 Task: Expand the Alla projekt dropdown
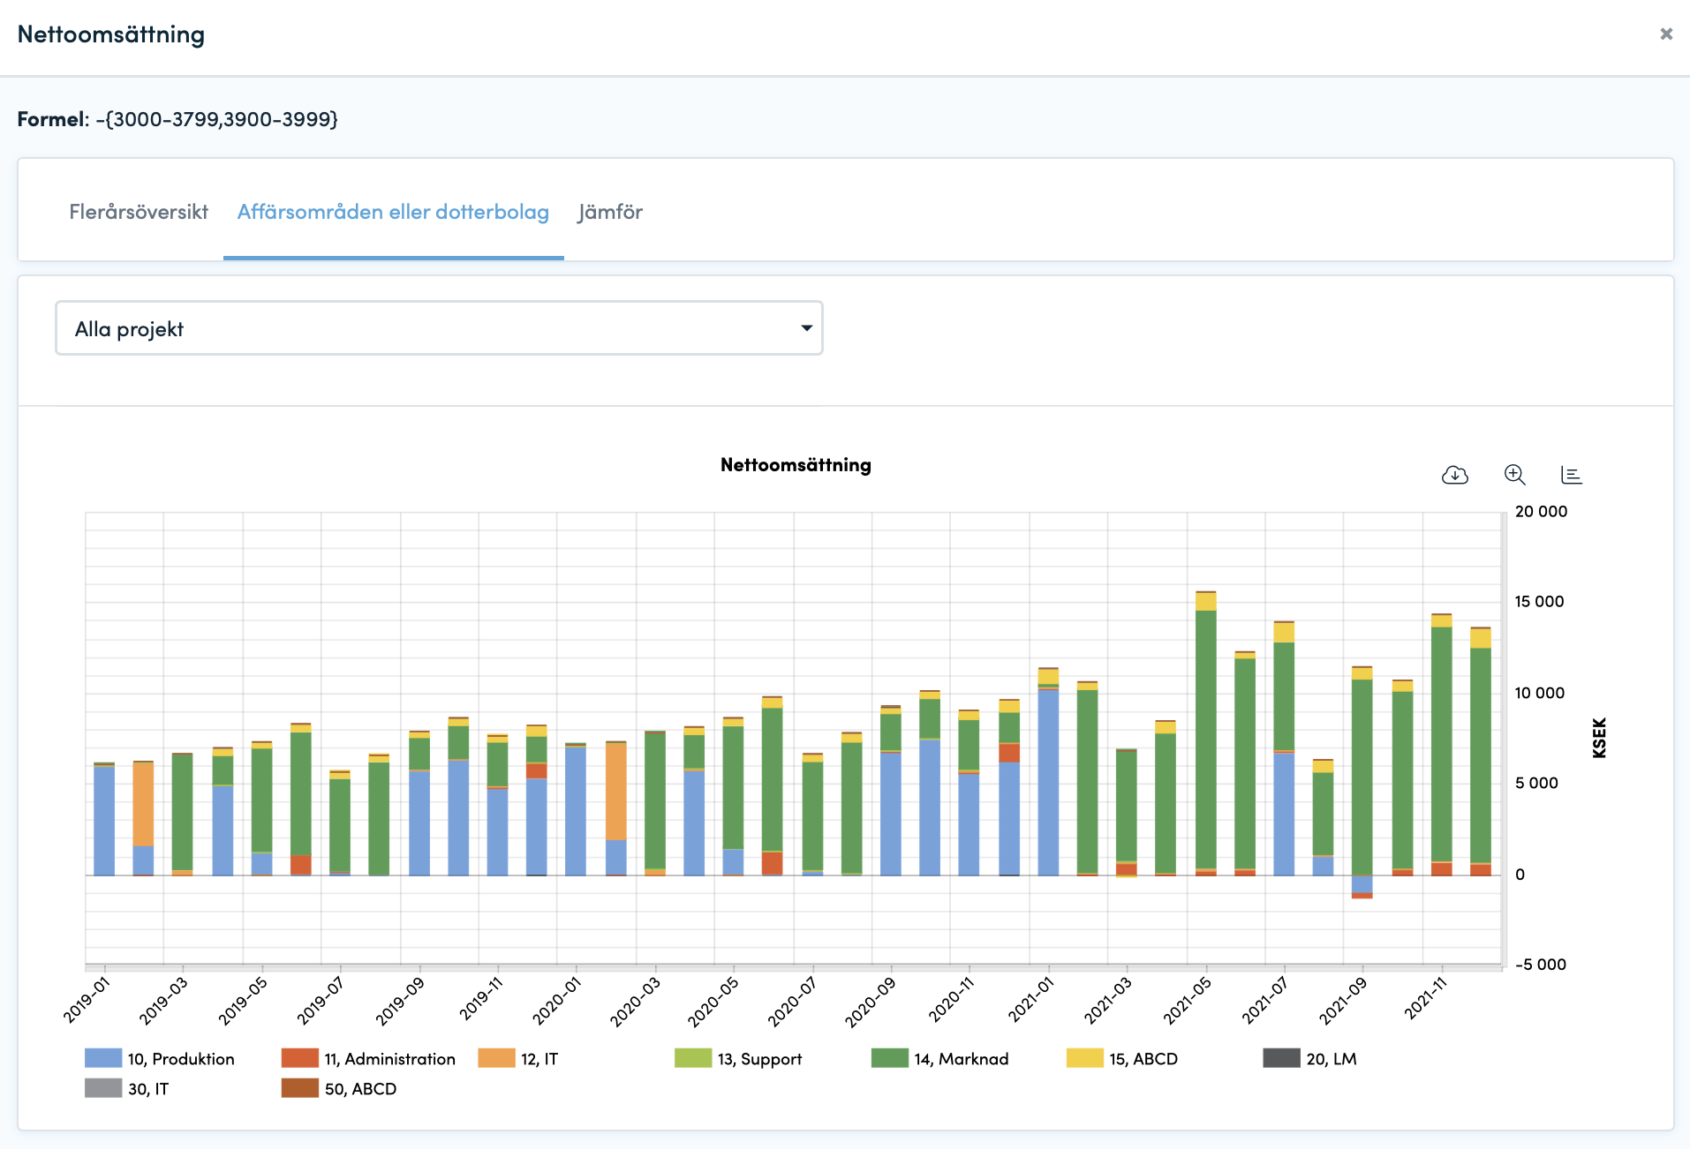(439, 328)
